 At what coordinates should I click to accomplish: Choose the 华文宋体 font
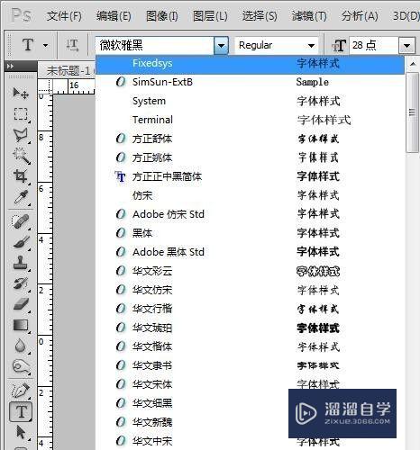(250, 384)
